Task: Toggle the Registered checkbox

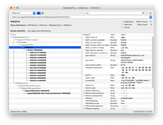Action: tap(123, 22)
